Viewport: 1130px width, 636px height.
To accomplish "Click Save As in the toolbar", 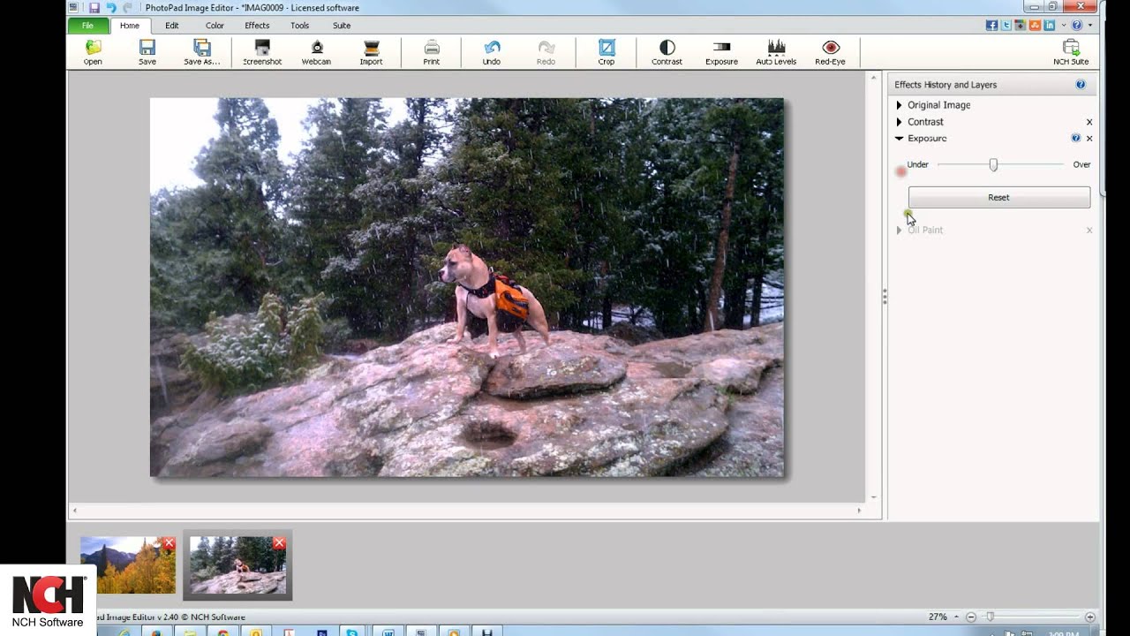I will (x=202, y=52).
